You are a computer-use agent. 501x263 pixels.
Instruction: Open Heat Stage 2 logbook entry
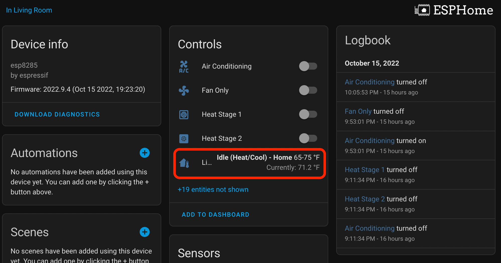point(365,199)
